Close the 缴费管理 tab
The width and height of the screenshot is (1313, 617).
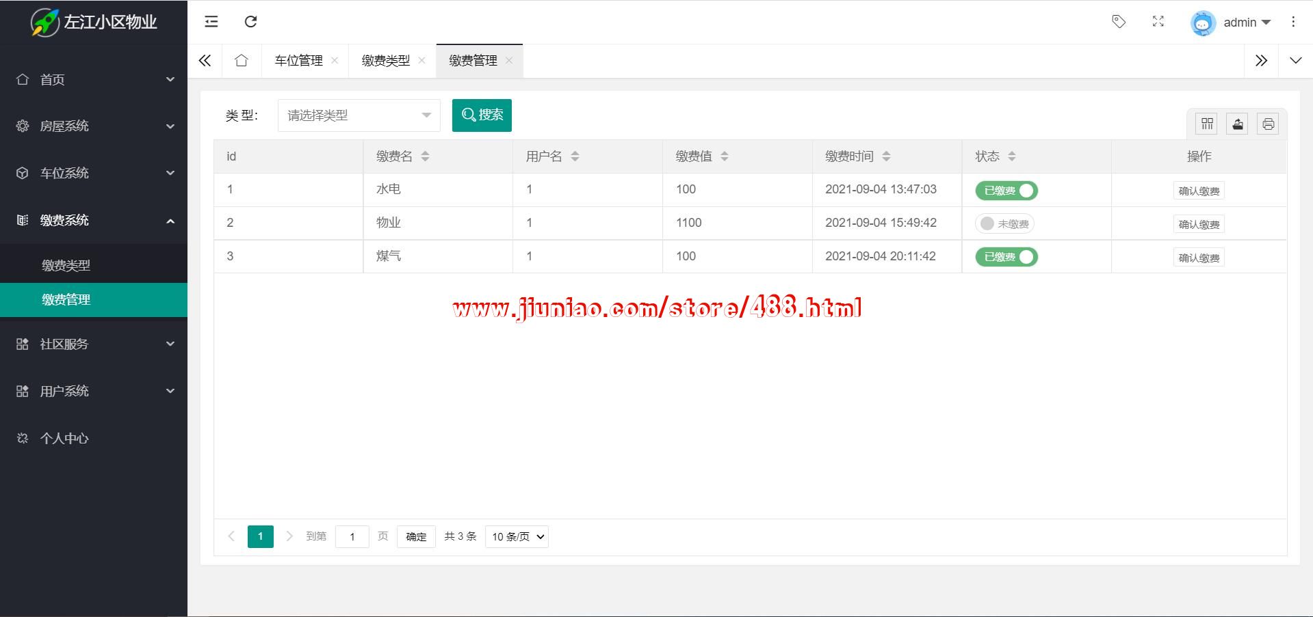coord(509,60)
